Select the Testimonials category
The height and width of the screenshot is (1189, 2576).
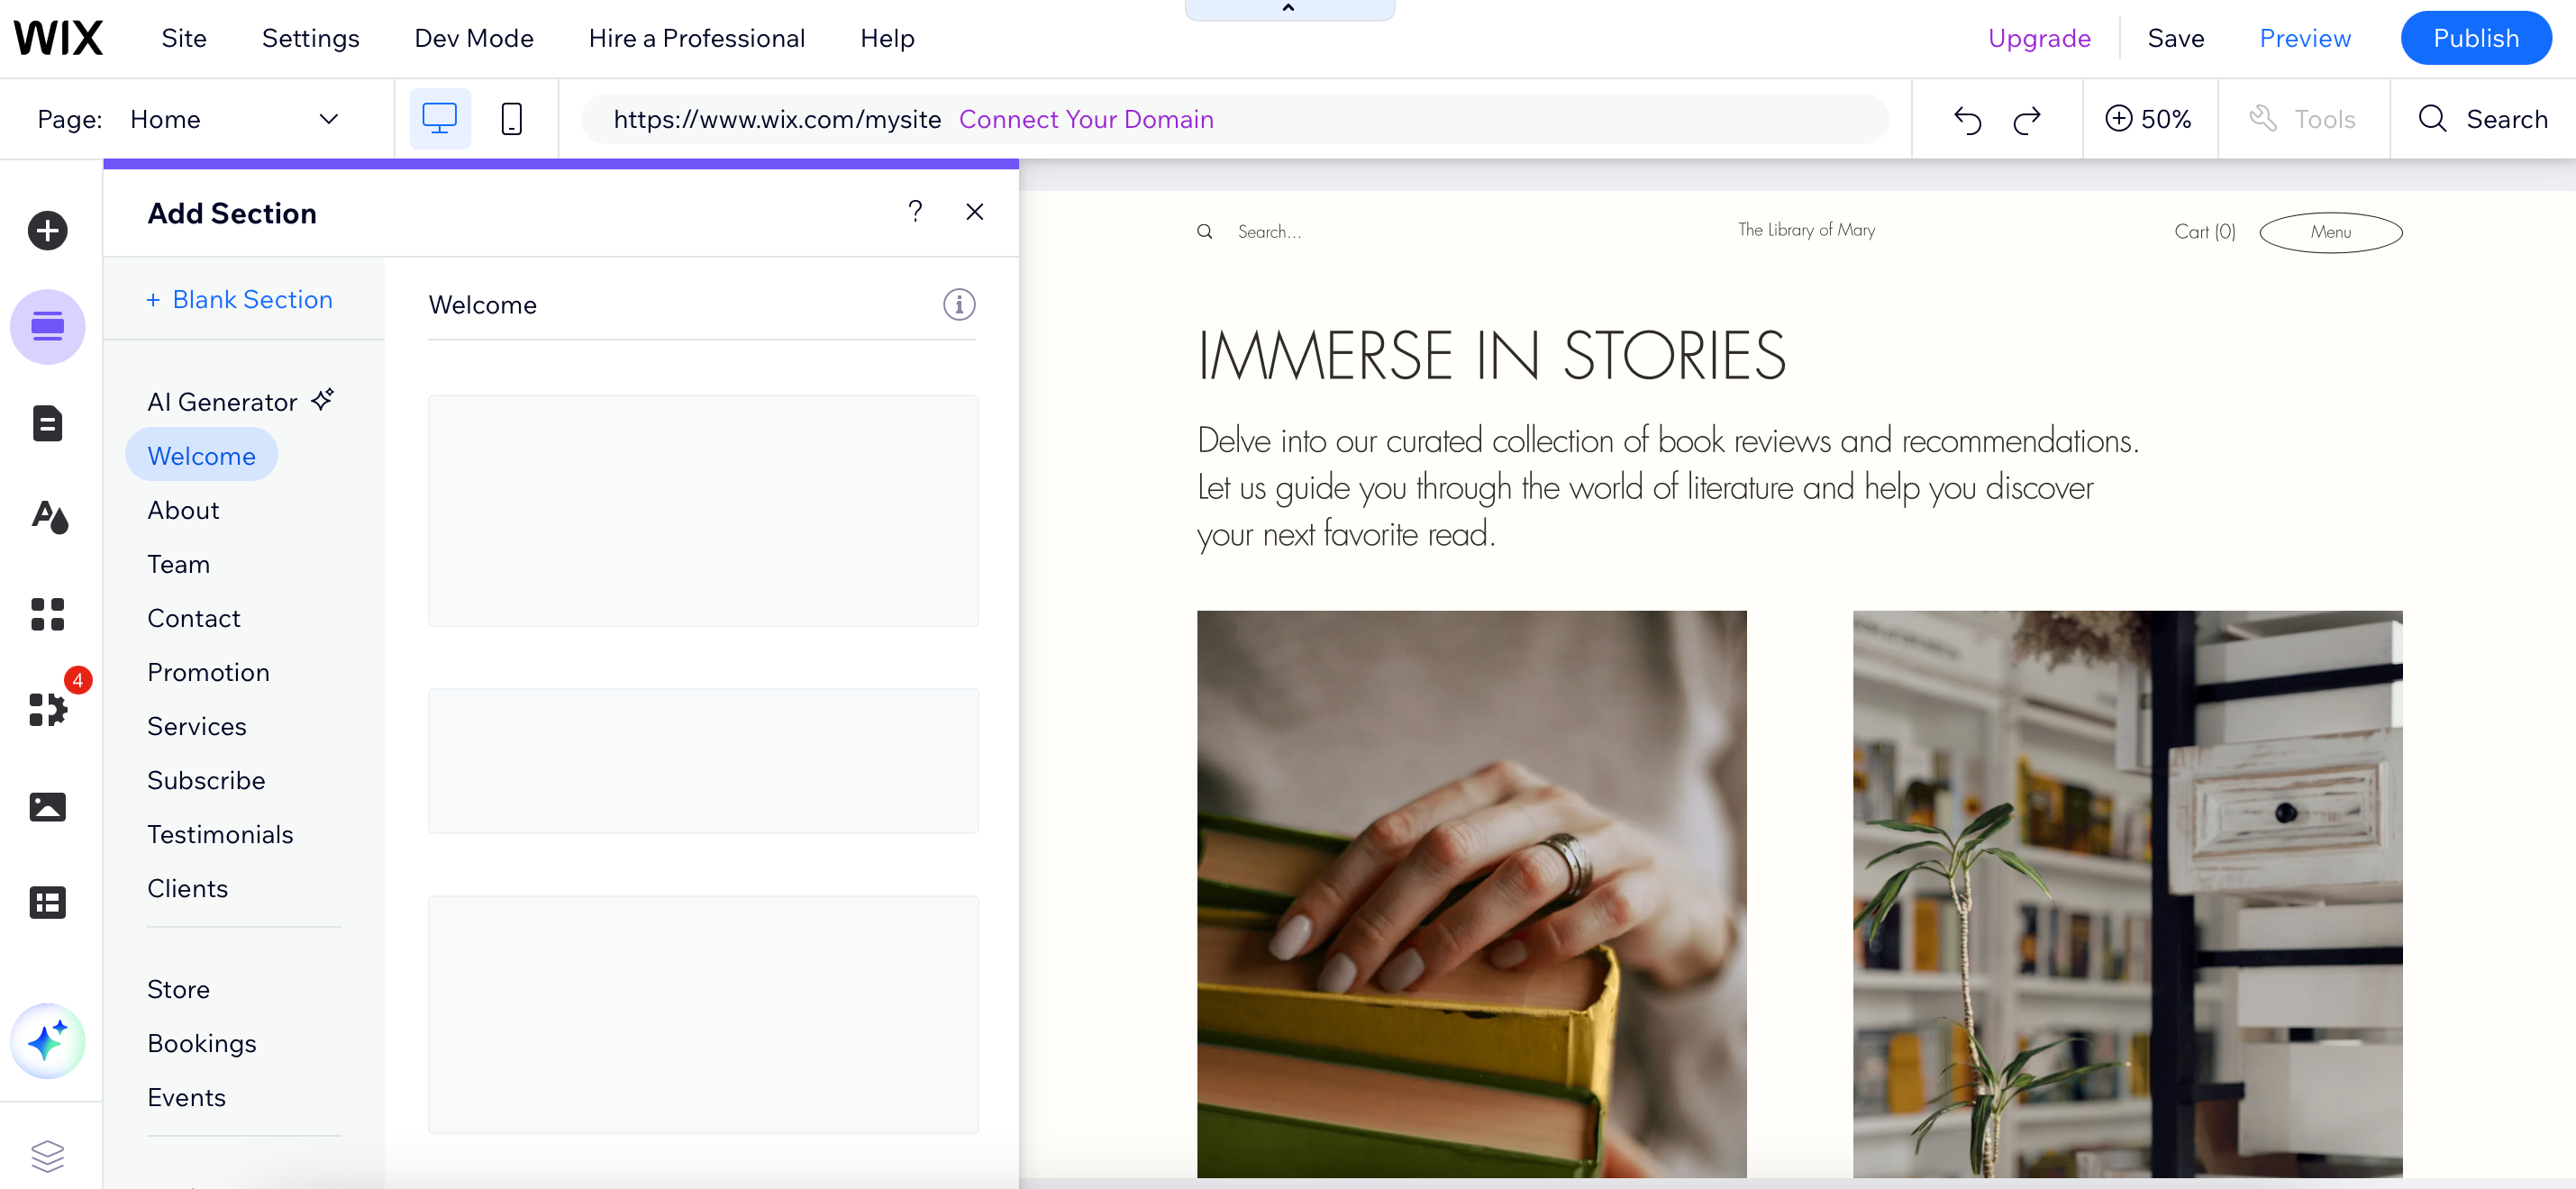[x=220, y=834]
